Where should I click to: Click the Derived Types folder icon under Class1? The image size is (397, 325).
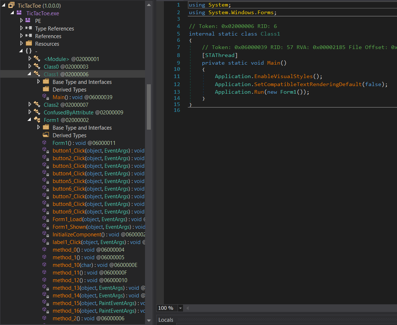click(46, 89)
